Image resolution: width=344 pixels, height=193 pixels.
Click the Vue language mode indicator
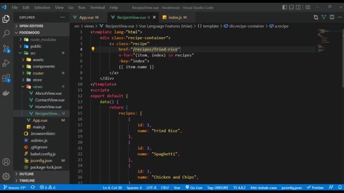click(177, 188)
